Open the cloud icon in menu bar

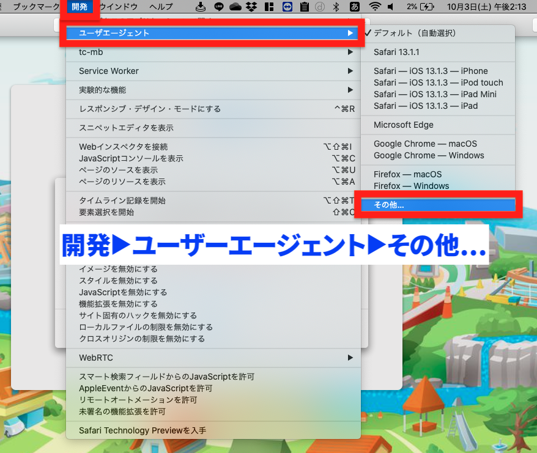(x=235, y=7)
